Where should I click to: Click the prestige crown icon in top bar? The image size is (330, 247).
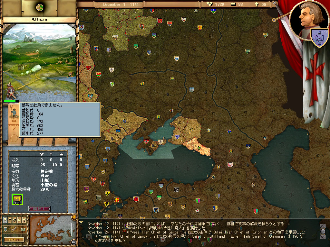pyautogui.click(x=233, y=4)
